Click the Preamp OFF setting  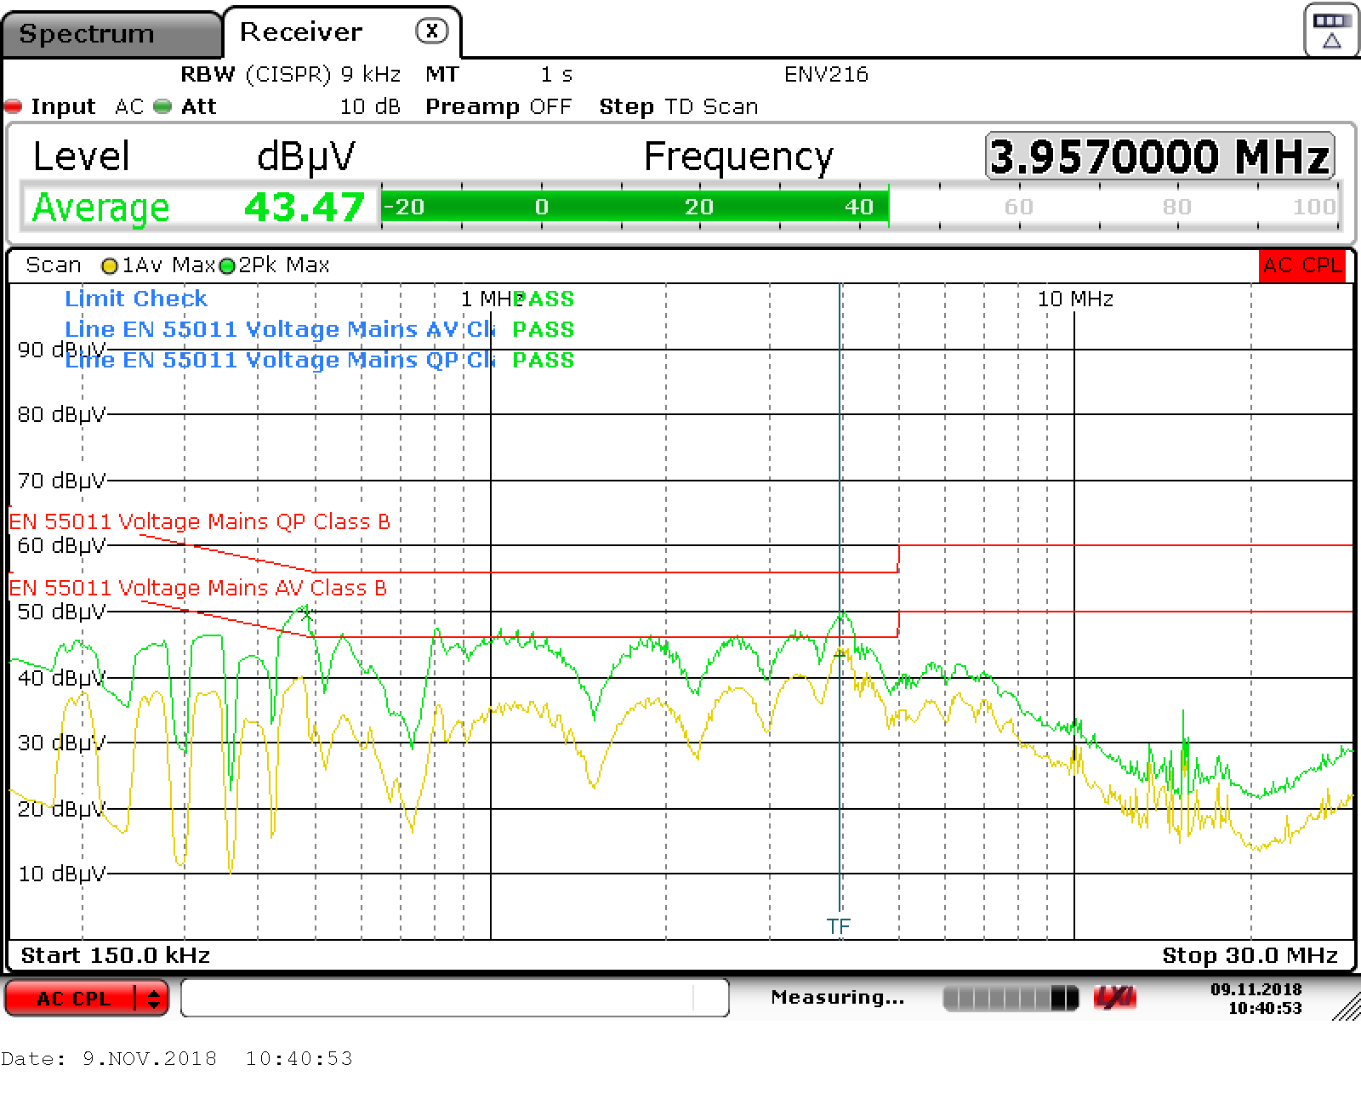(x=498, y=106)
